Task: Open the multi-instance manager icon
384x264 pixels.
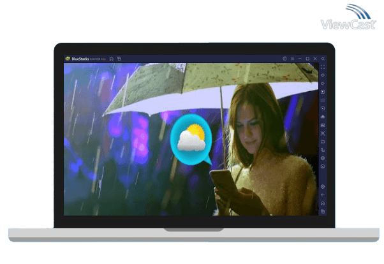Action: click(x=323, y=149)
